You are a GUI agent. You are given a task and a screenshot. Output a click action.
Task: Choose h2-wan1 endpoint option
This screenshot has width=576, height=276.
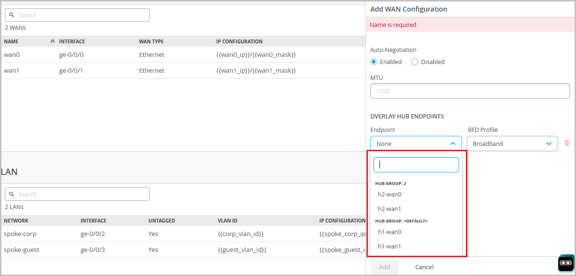click(390, 209)
